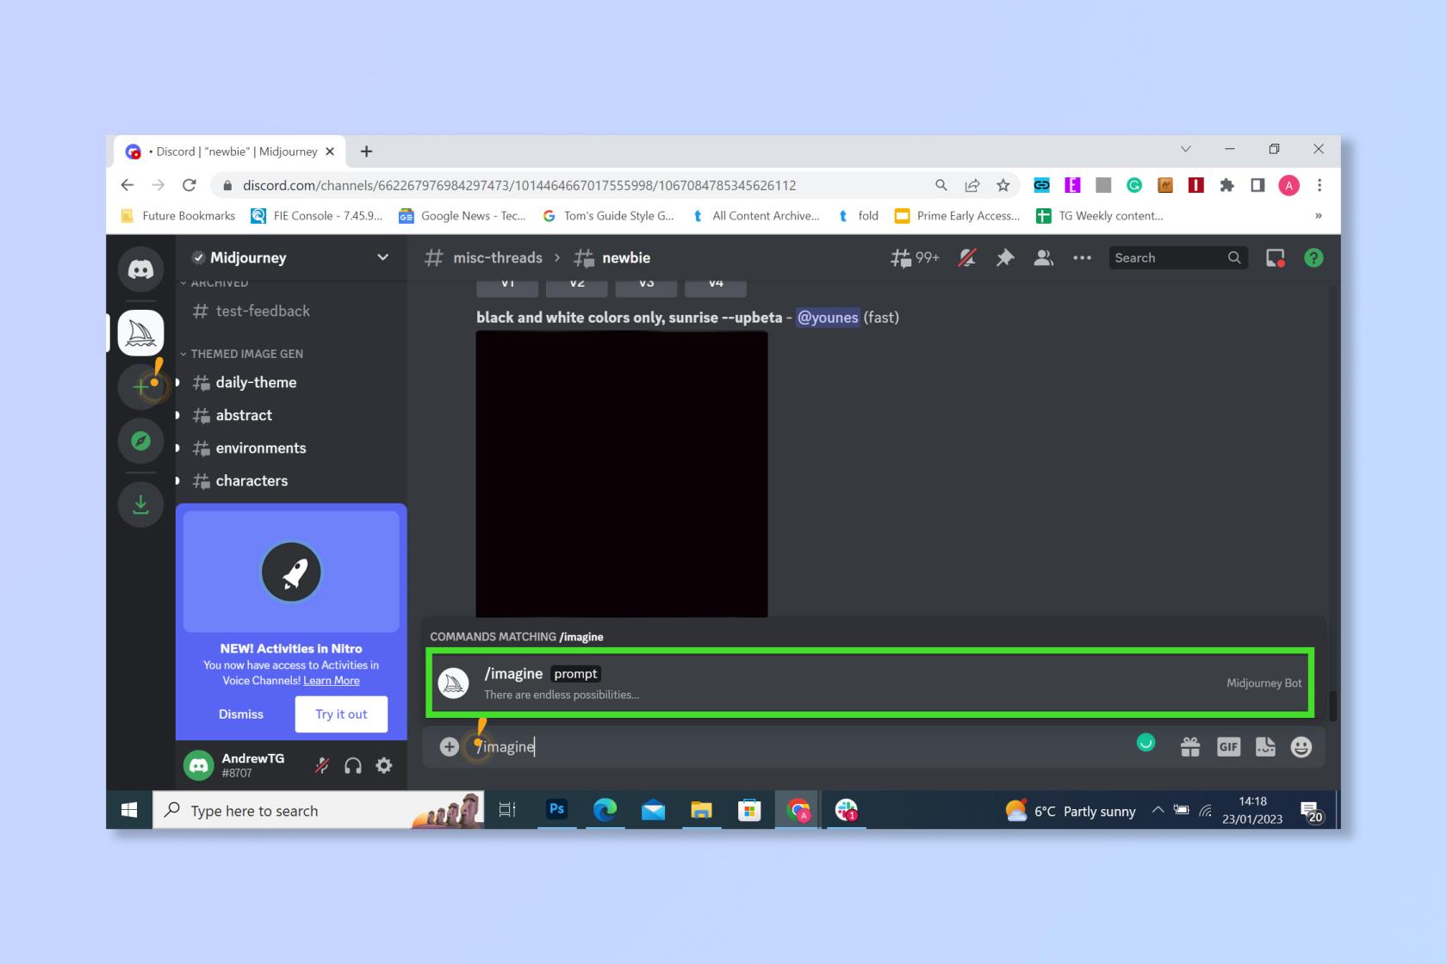The height and width of the screenshot is (964, 1447).
Task: Close the Discord browser tab
Action: [x=330, y=151]
